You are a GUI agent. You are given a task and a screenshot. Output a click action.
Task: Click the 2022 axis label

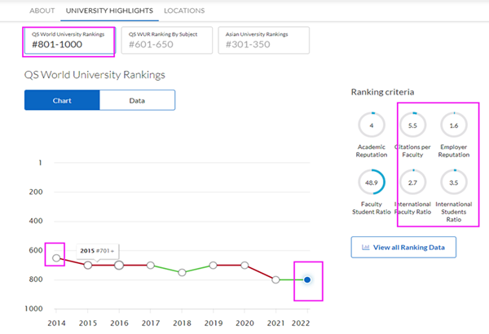tap(301, 323)
